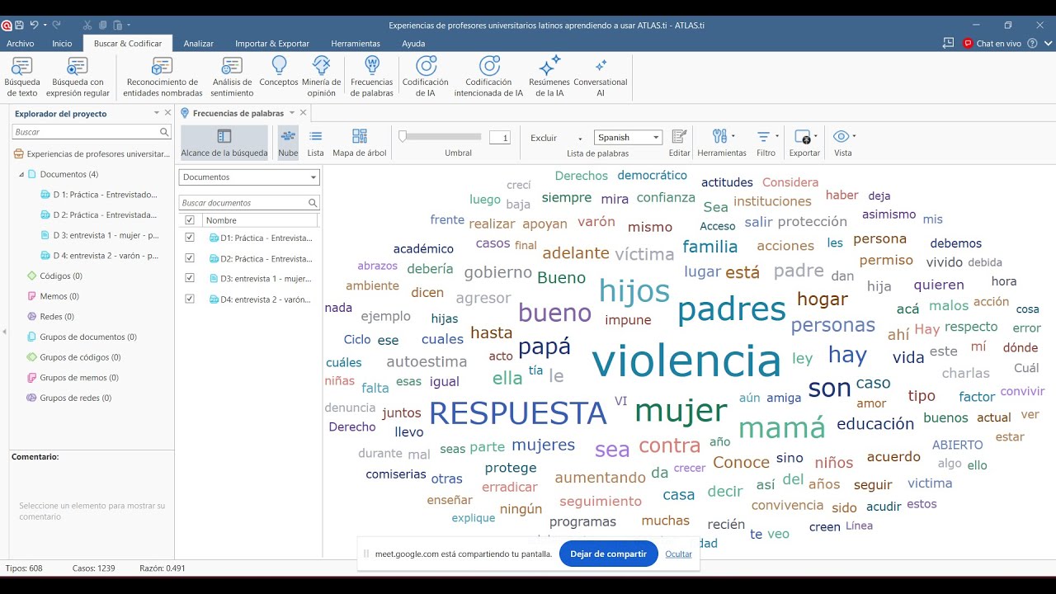Launch Reconocimiento de entidades nombradas

(x=163, y=77)
